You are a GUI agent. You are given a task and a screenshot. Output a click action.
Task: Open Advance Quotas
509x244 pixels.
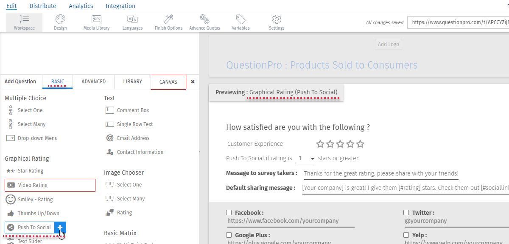click(x=204, y=22)
